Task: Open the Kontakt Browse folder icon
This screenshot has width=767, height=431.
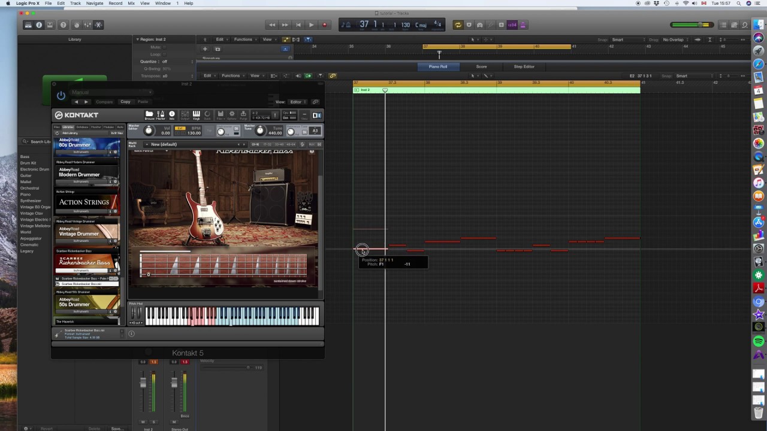Action: pos(149,114)
